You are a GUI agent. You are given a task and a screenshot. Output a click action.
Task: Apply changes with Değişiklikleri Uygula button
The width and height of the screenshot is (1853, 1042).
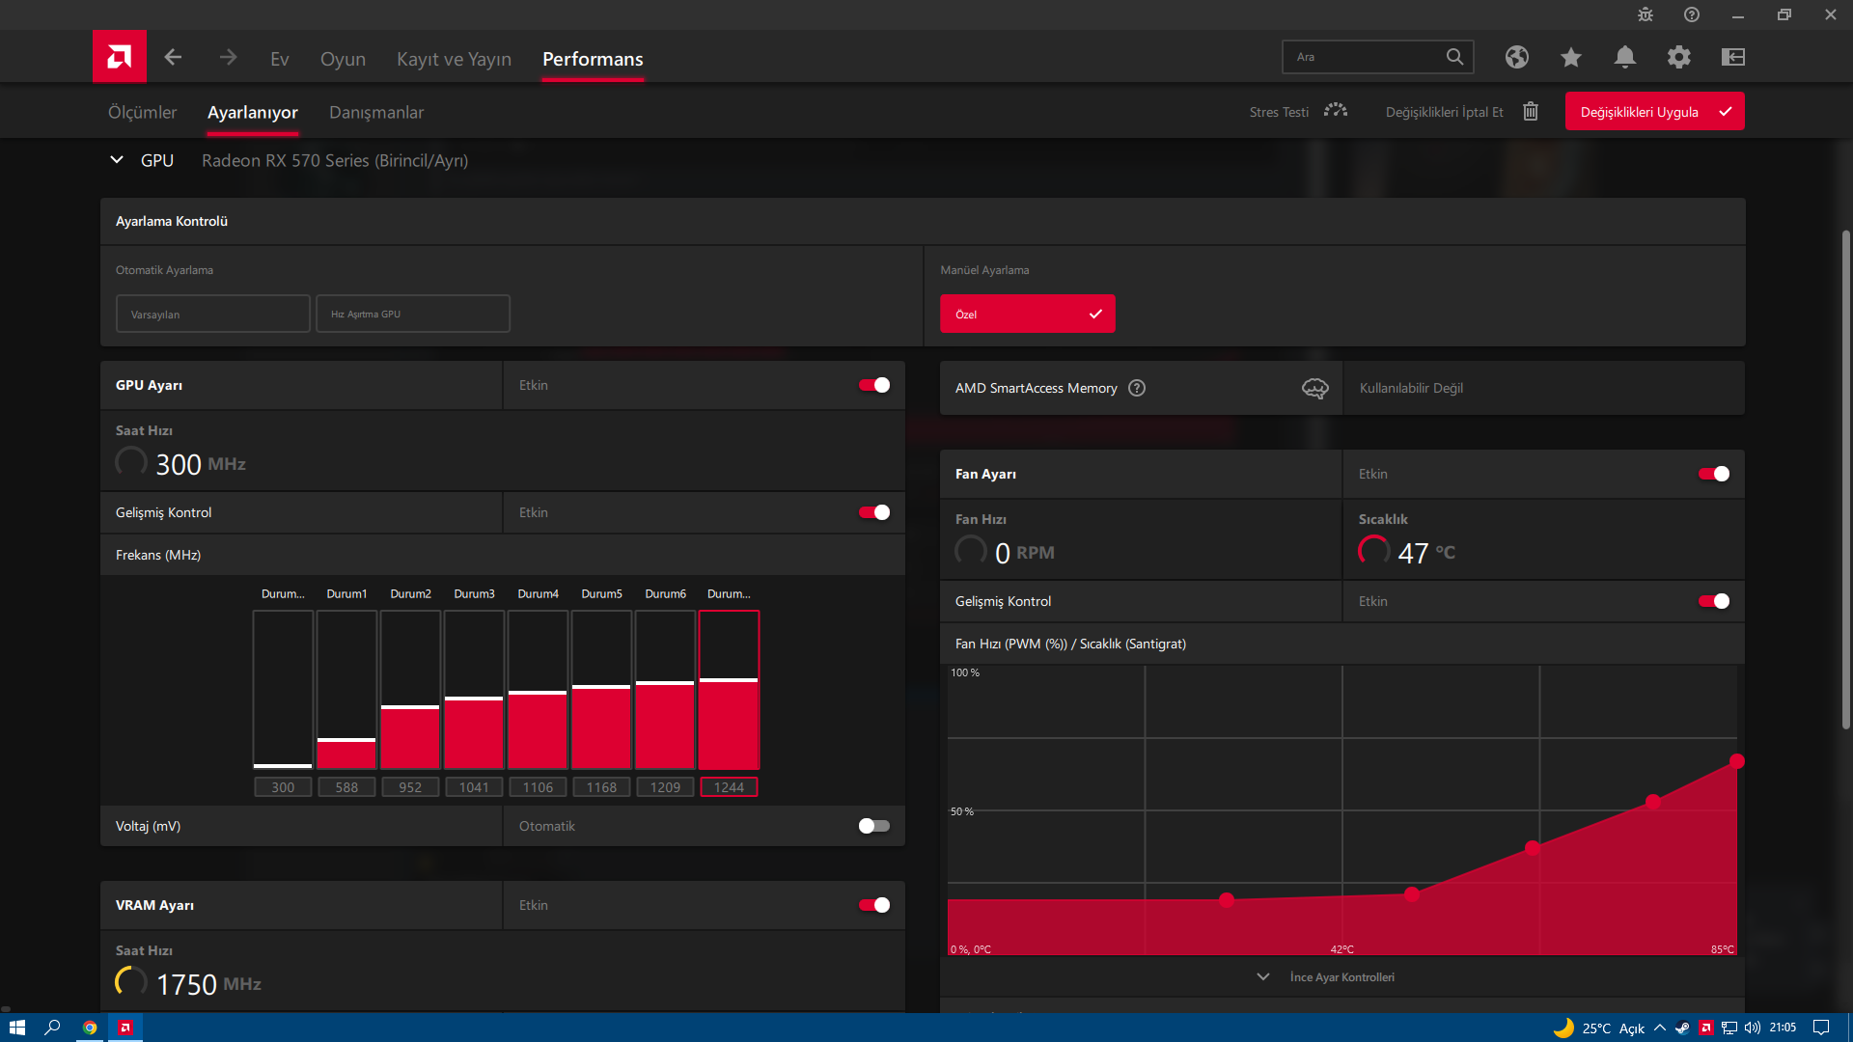click(x=1654, y=112)
